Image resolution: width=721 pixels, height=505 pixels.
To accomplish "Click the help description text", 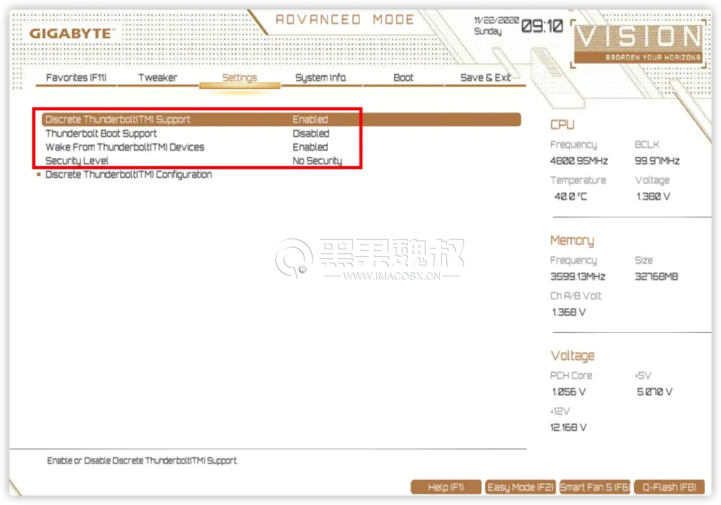I will click(x=143, y=460).
